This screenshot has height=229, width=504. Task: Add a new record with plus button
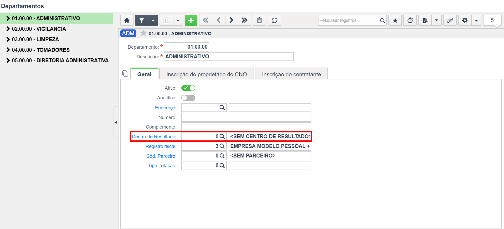click(x=191, y=20)
